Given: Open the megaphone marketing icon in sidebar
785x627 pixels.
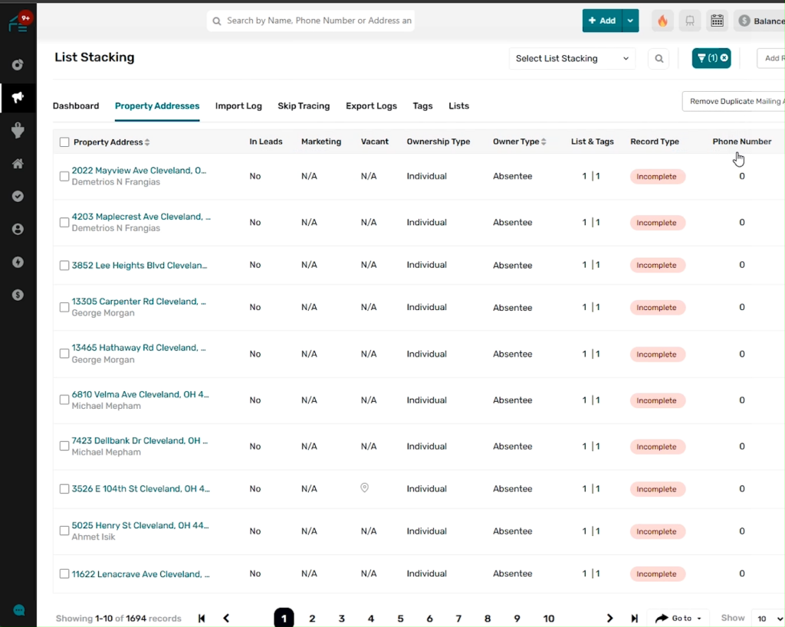Looking at the screenshot, I should [x=18, y=98].
